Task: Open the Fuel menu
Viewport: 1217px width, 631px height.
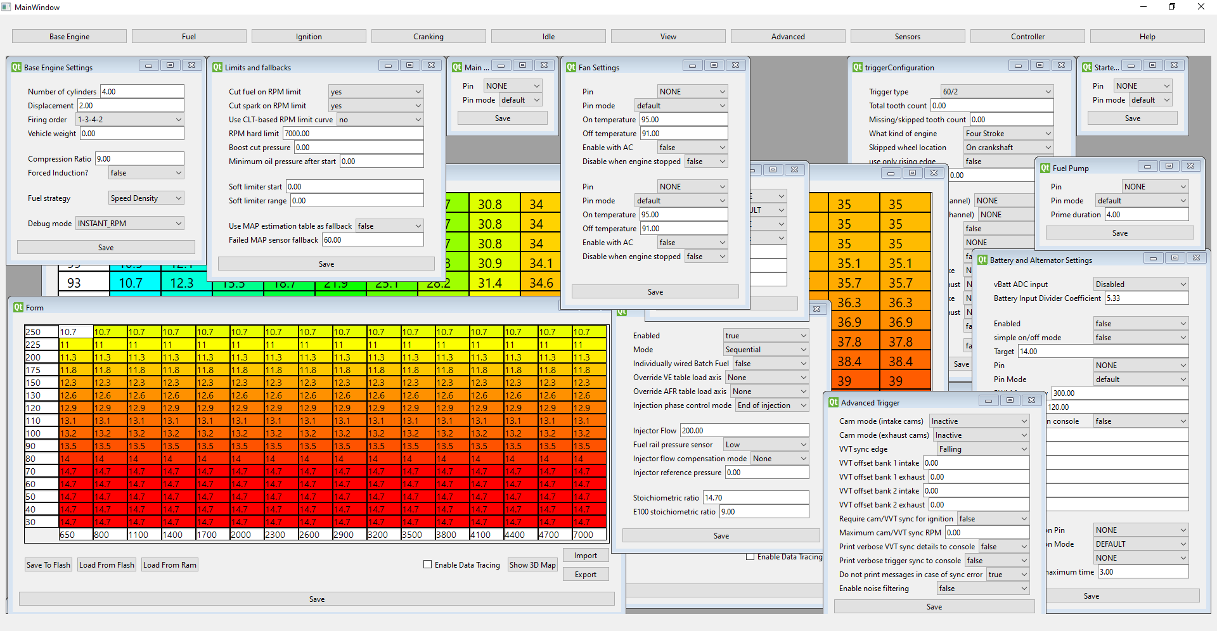Action: 189,37
